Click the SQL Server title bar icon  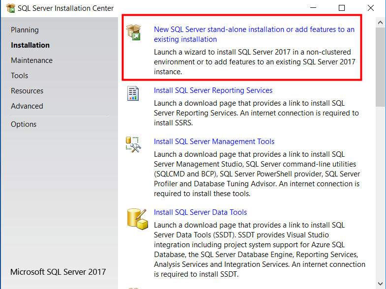pyautogui.click(x=11, y=8)
